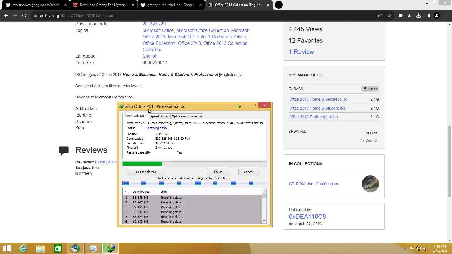
Task: Click the browser address bar URL
Action: point(77,16)
